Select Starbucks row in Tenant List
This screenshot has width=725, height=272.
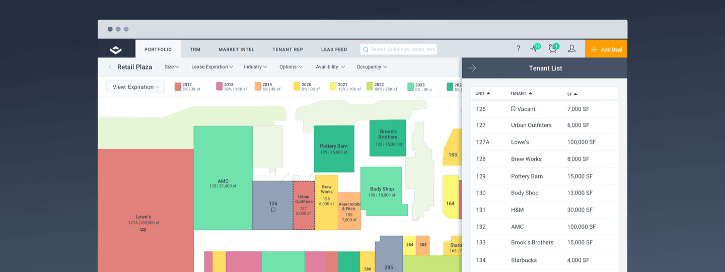(x=544, y=260)
